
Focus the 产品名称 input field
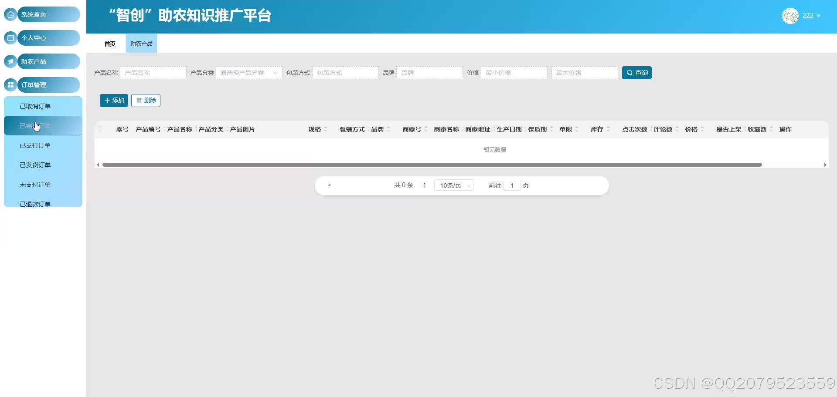coord(153,73)
